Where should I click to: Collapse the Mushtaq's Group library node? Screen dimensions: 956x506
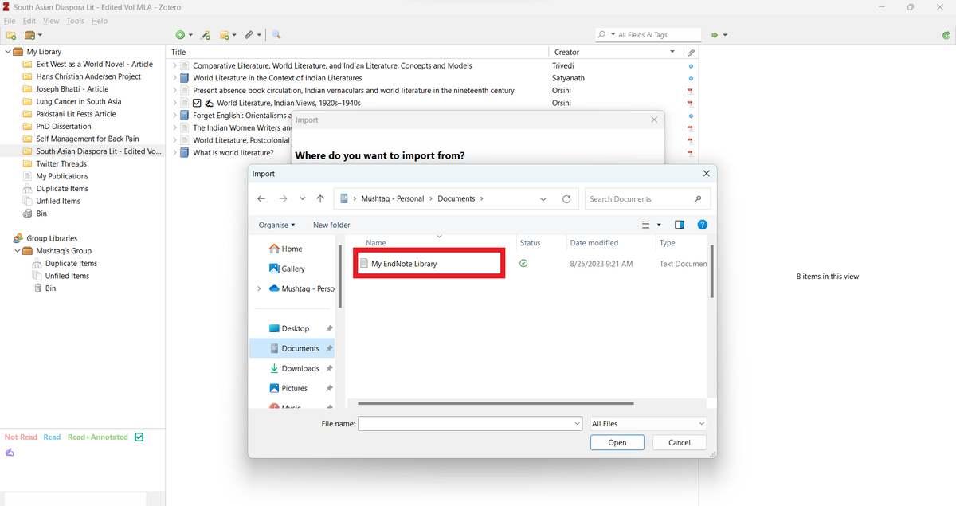coord(18,251)
